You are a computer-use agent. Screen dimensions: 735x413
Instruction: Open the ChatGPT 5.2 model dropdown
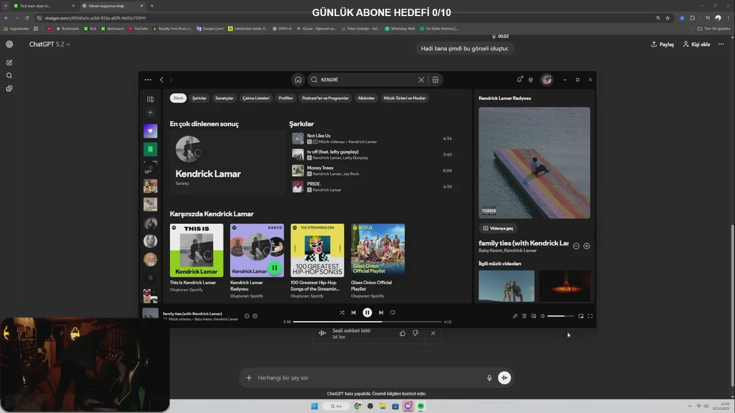pos(50,44)
